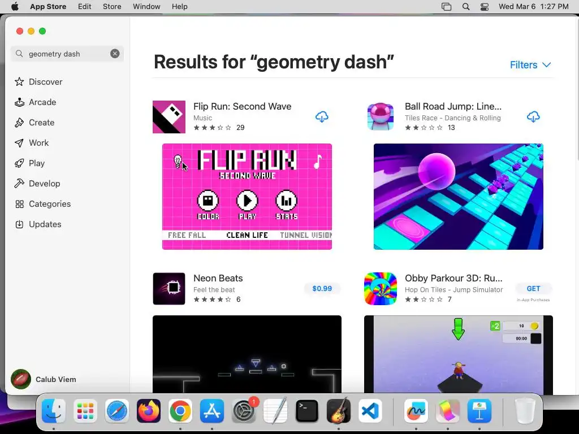The image size is (579, 434).
Task: Open System Settings from the Dock
Action: [x=244, y=410]
